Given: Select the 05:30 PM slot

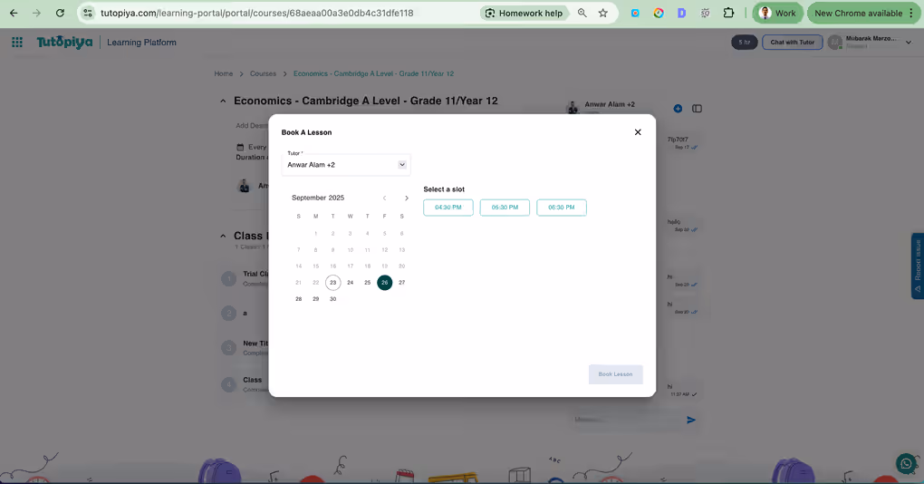Looking at the screenshot, I should 505,208.
